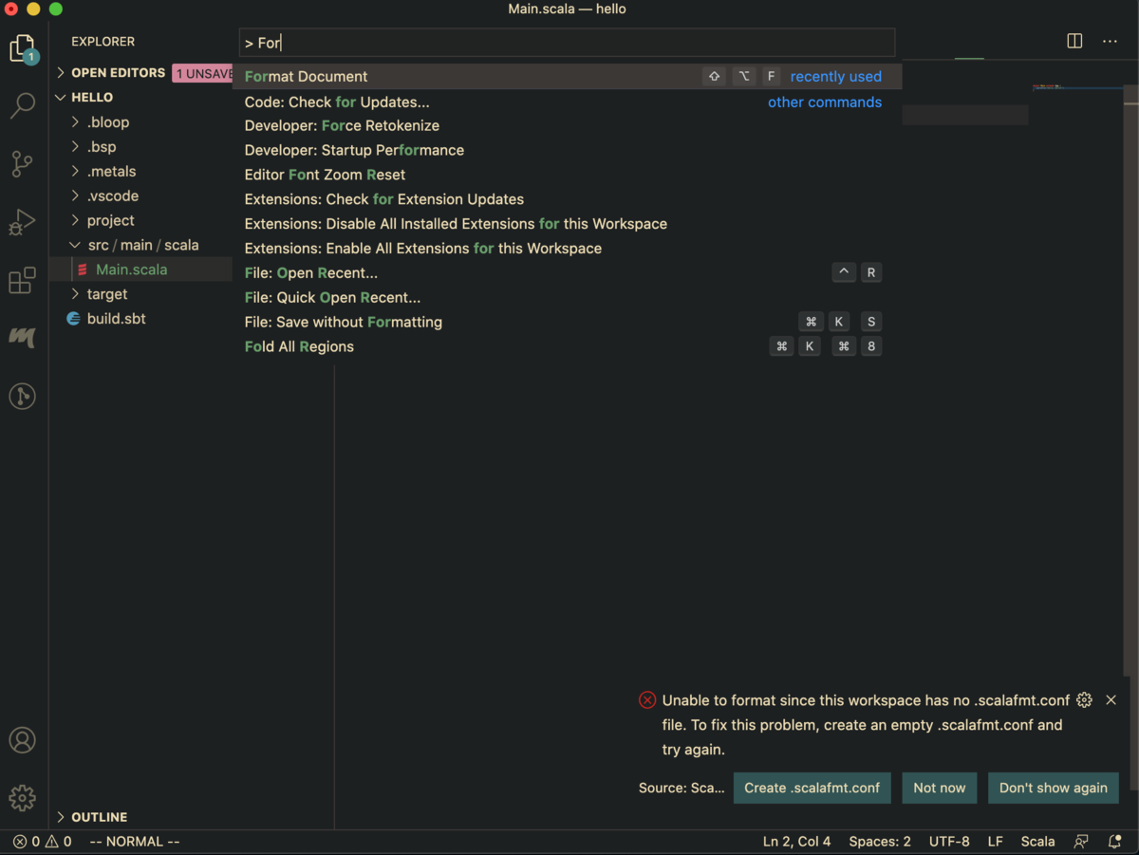Click the Not now button
This screenshot has height=855, width=1139.
[940, 788]
